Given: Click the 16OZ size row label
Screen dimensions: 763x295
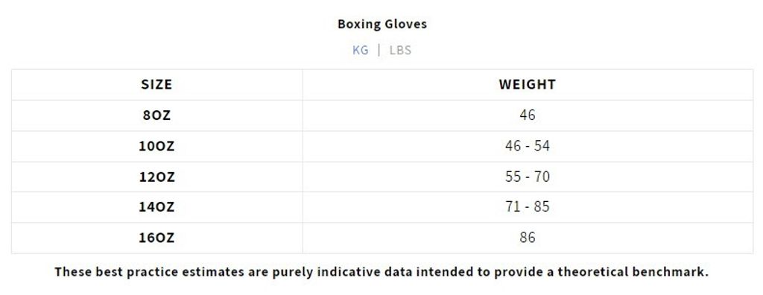Looking at the screenshot, I should pyautogui.click(x=156, y=238).
